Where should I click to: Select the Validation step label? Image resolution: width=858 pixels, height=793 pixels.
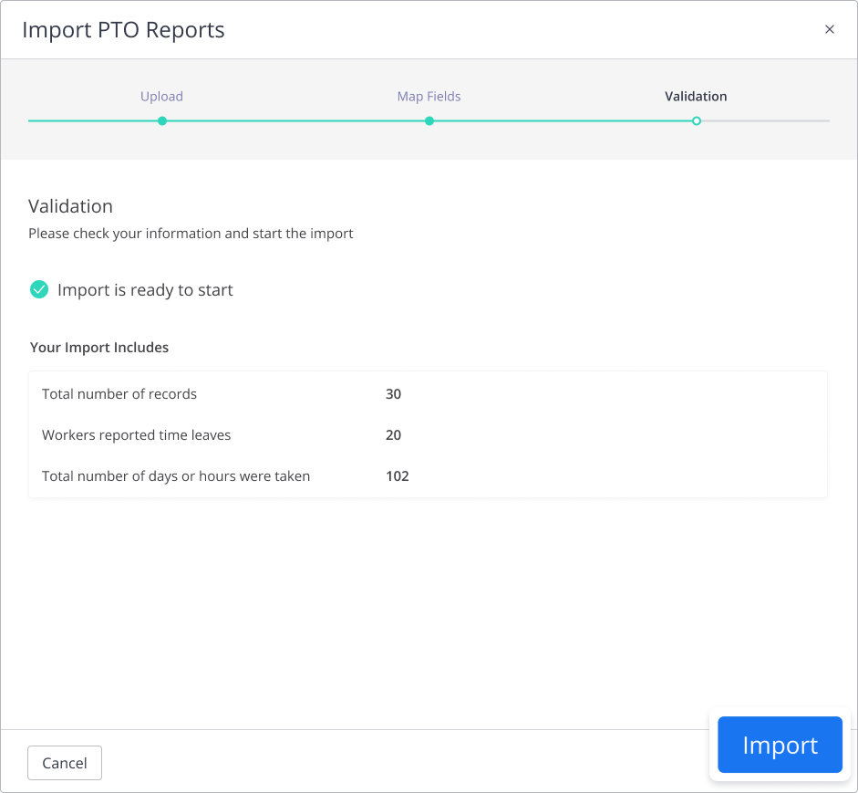pos(695,96)
